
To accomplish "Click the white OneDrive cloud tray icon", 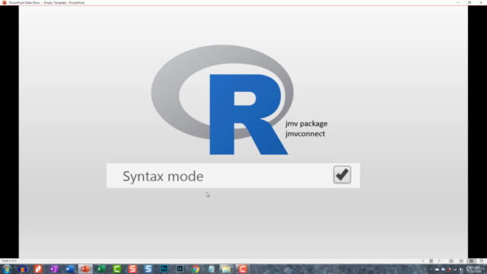I will (437, 269).
